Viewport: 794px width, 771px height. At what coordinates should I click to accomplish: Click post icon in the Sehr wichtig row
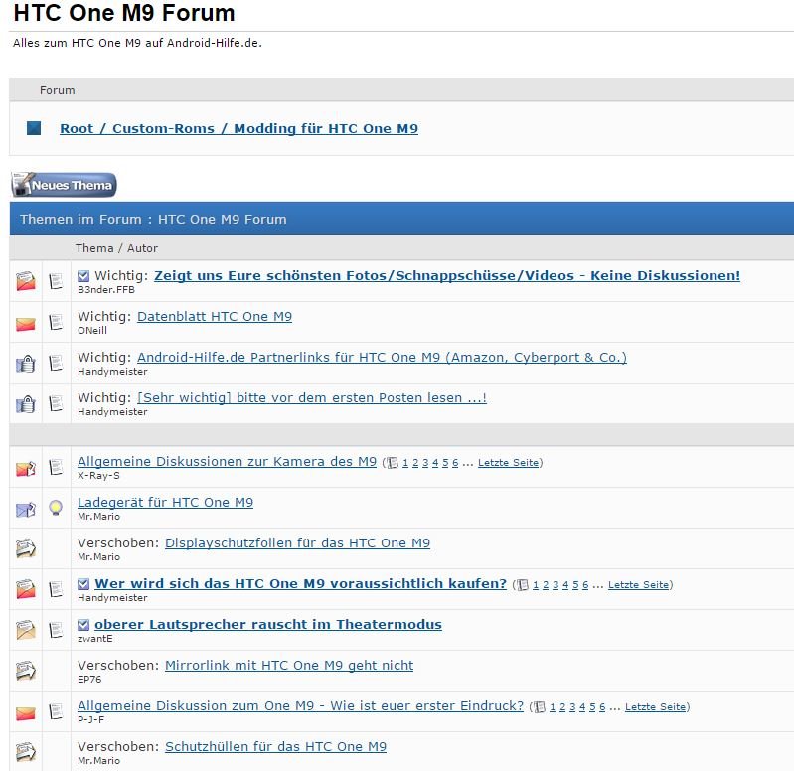(x=56, y=404)
